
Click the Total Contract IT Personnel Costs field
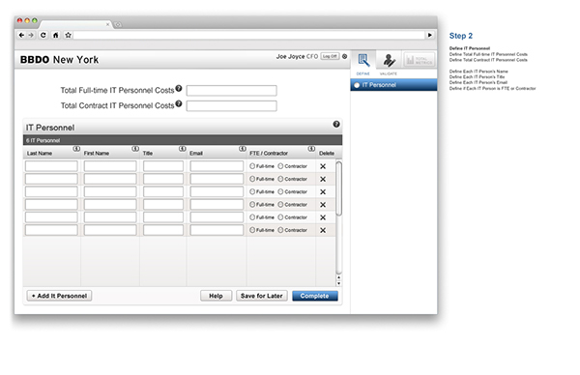pos(232,106)
